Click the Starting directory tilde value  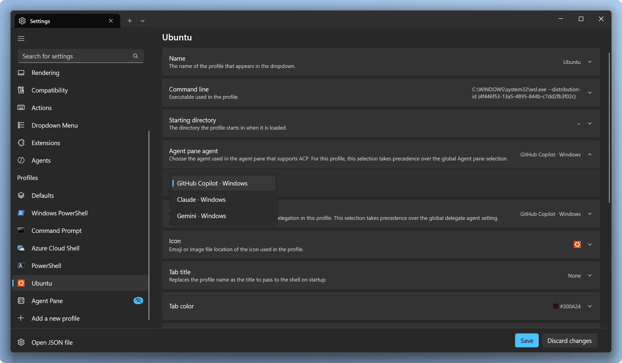[579, 124]
